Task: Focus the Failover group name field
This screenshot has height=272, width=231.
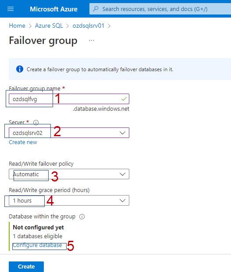Action: 69,99
